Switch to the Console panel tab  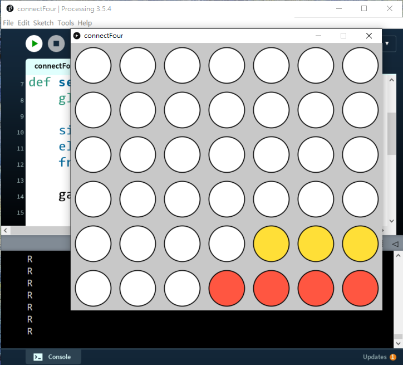coord(52,357)
